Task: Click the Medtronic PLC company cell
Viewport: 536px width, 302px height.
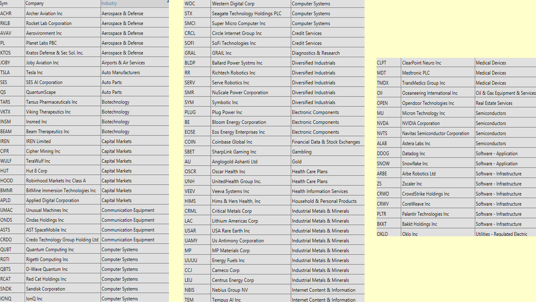Action: coord(438,73)
